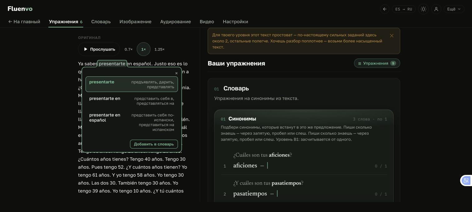The width and height of the screenshot is (472, 212).
Task: Close the word translation popup
Action: (176, 73)
